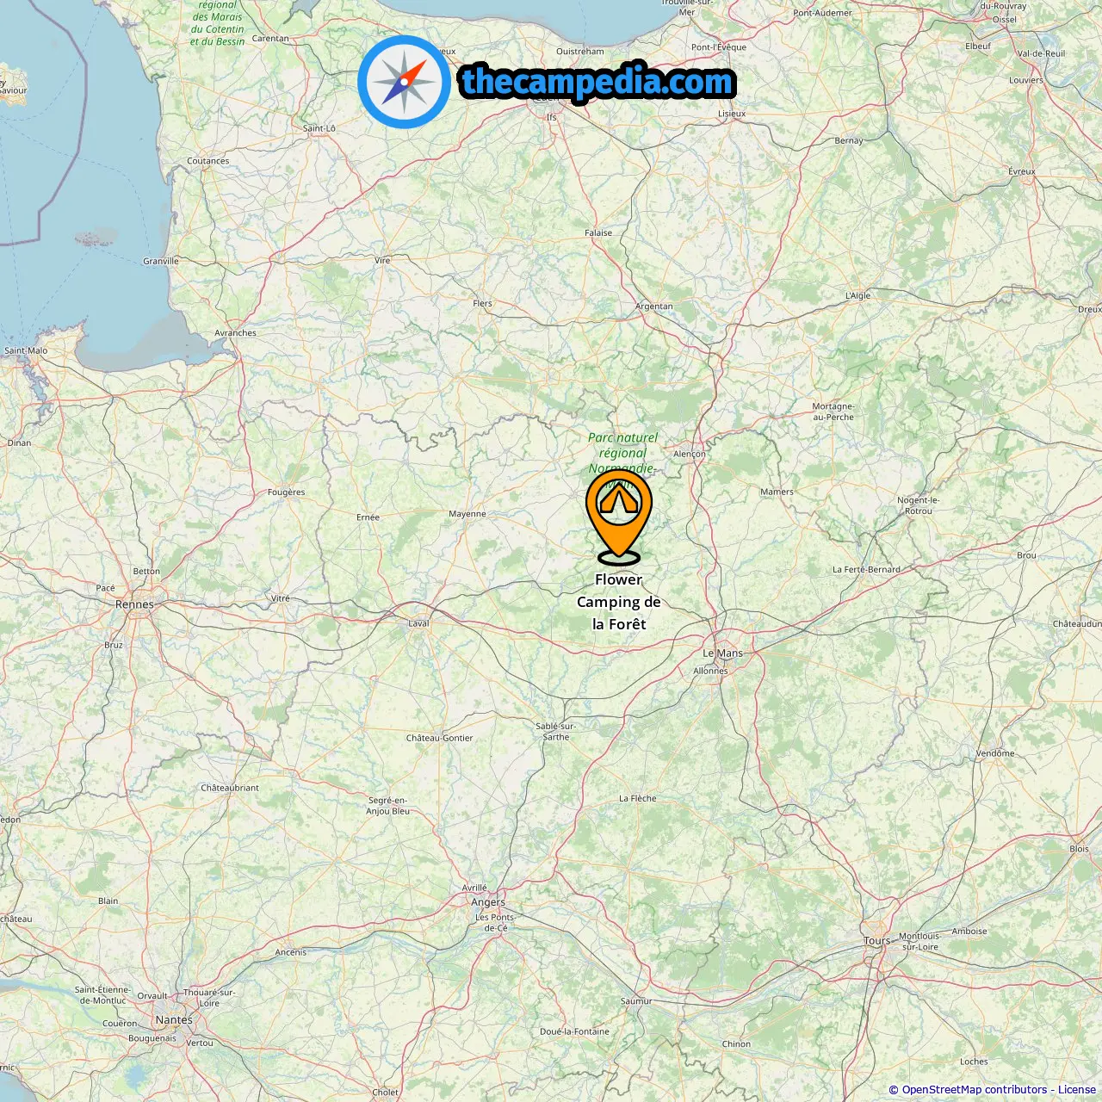The height and width of the screenshot is (1102, 1102).
Task: Click the orange camping tent map pin
Action: [x=619, y=516]
